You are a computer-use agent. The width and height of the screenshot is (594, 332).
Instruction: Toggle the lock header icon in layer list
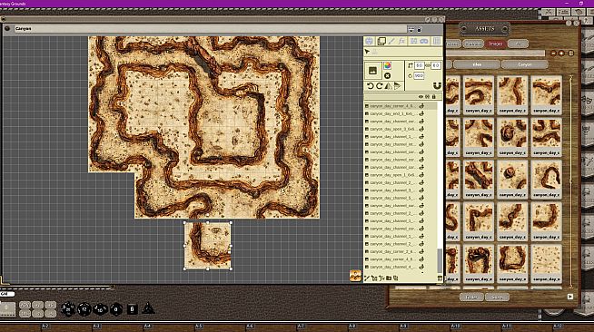pos(434,97)
